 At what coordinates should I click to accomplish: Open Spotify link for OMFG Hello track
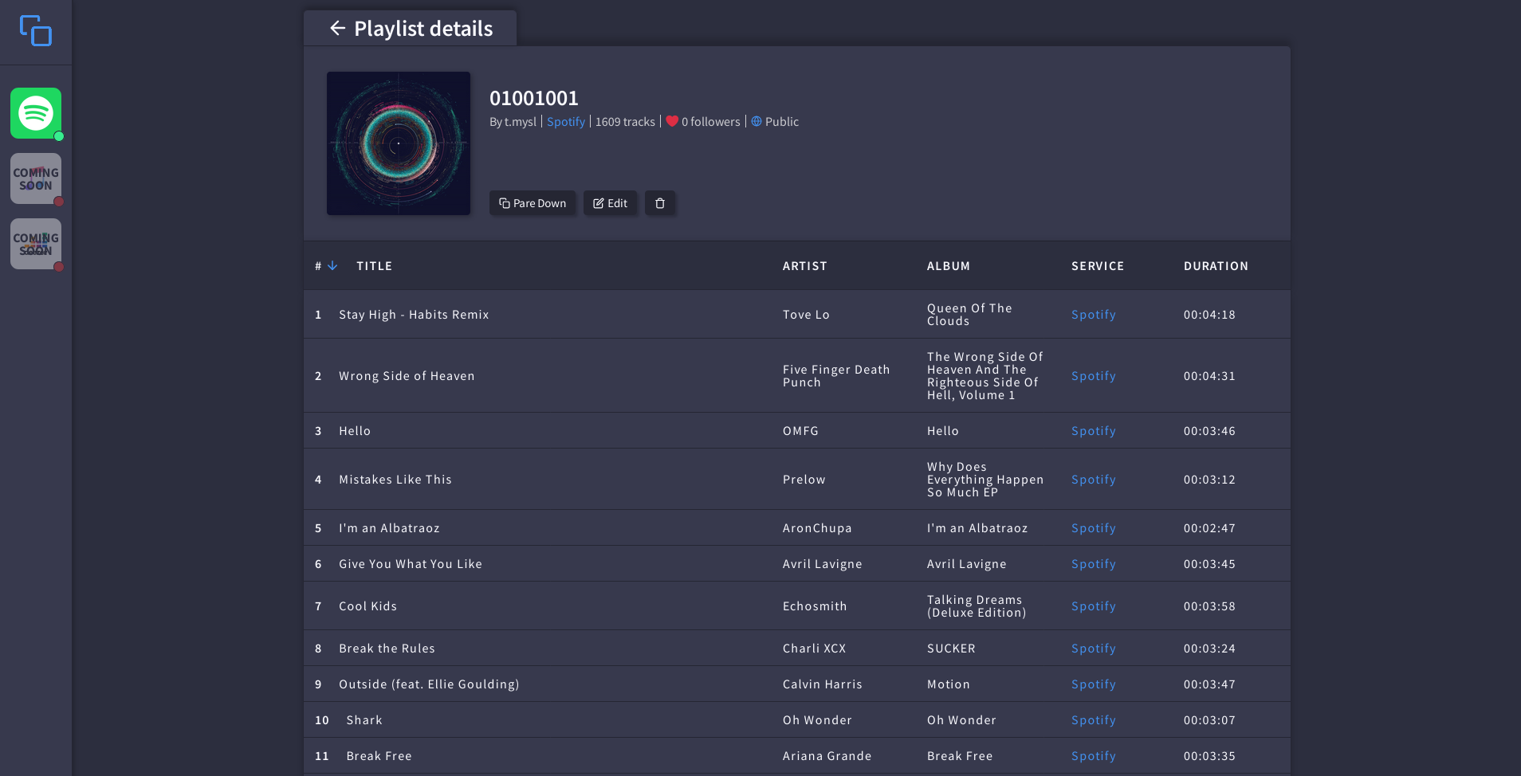(x=1093, y=431)
